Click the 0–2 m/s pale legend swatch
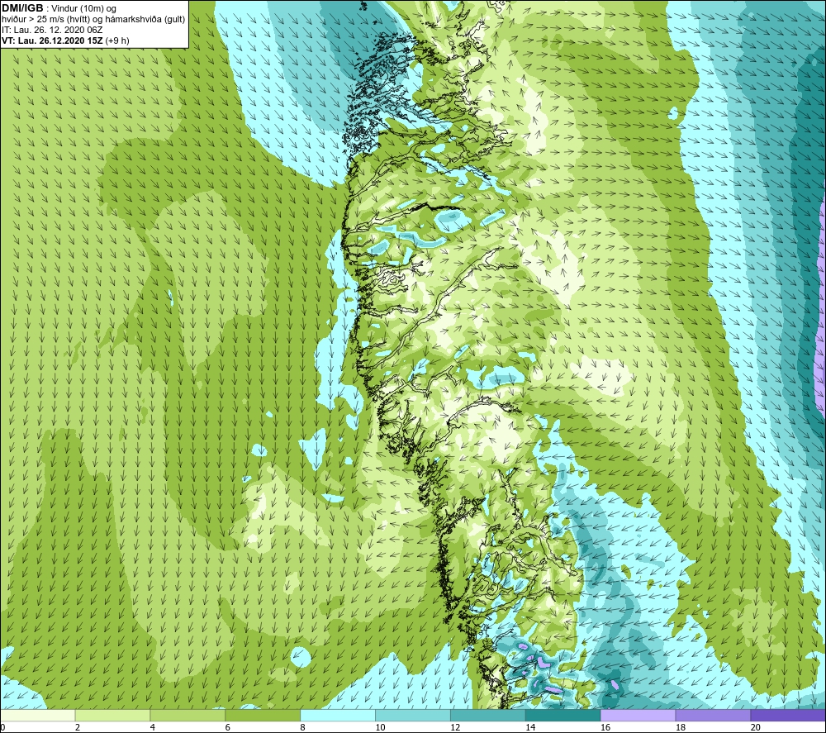This screenshot has height=733, width=826. [38, 715]
